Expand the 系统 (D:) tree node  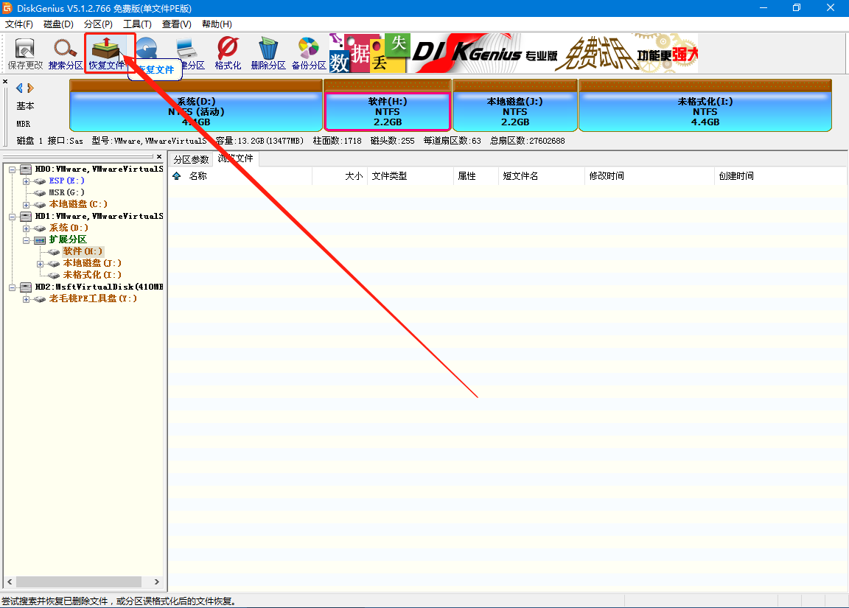26,228
